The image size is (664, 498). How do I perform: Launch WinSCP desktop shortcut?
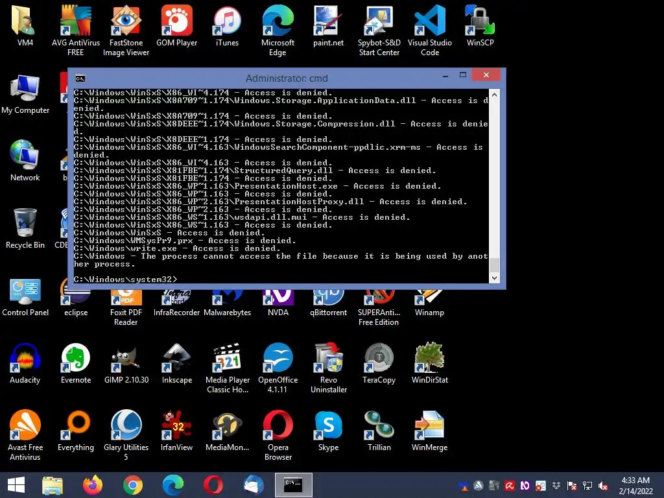pos(480,25)
